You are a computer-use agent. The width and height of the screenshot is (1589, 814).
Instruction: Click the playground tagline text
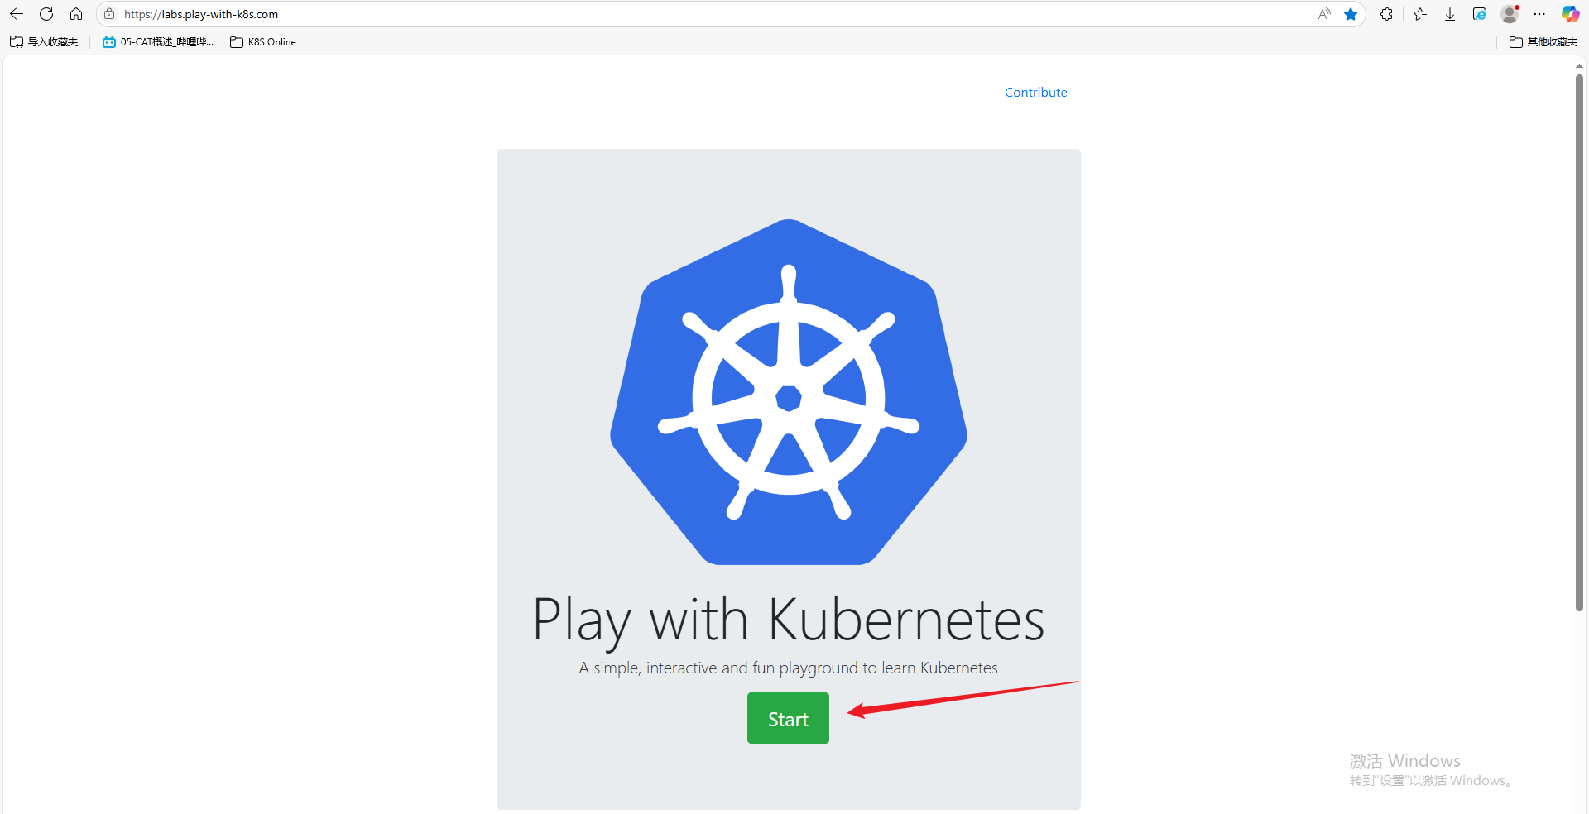(x=789, y=668)
